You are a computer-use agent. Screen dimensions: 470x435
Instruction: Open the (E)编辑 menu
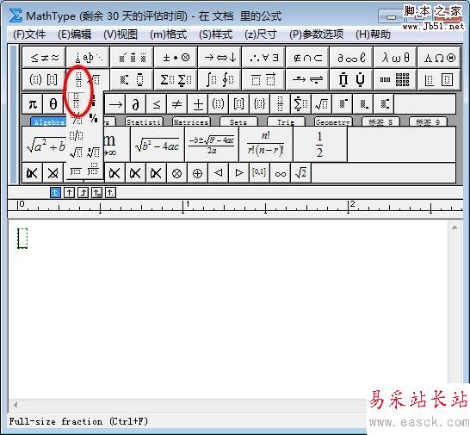click(x=75, y=34)
